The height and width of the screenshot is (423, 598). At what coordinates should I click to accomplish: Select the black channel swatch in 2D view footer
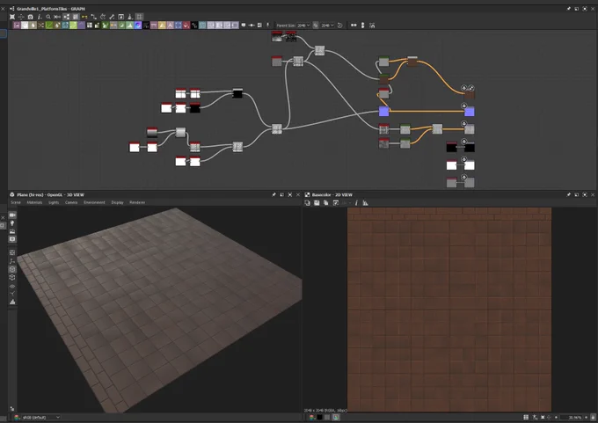[x=319, y=417]
